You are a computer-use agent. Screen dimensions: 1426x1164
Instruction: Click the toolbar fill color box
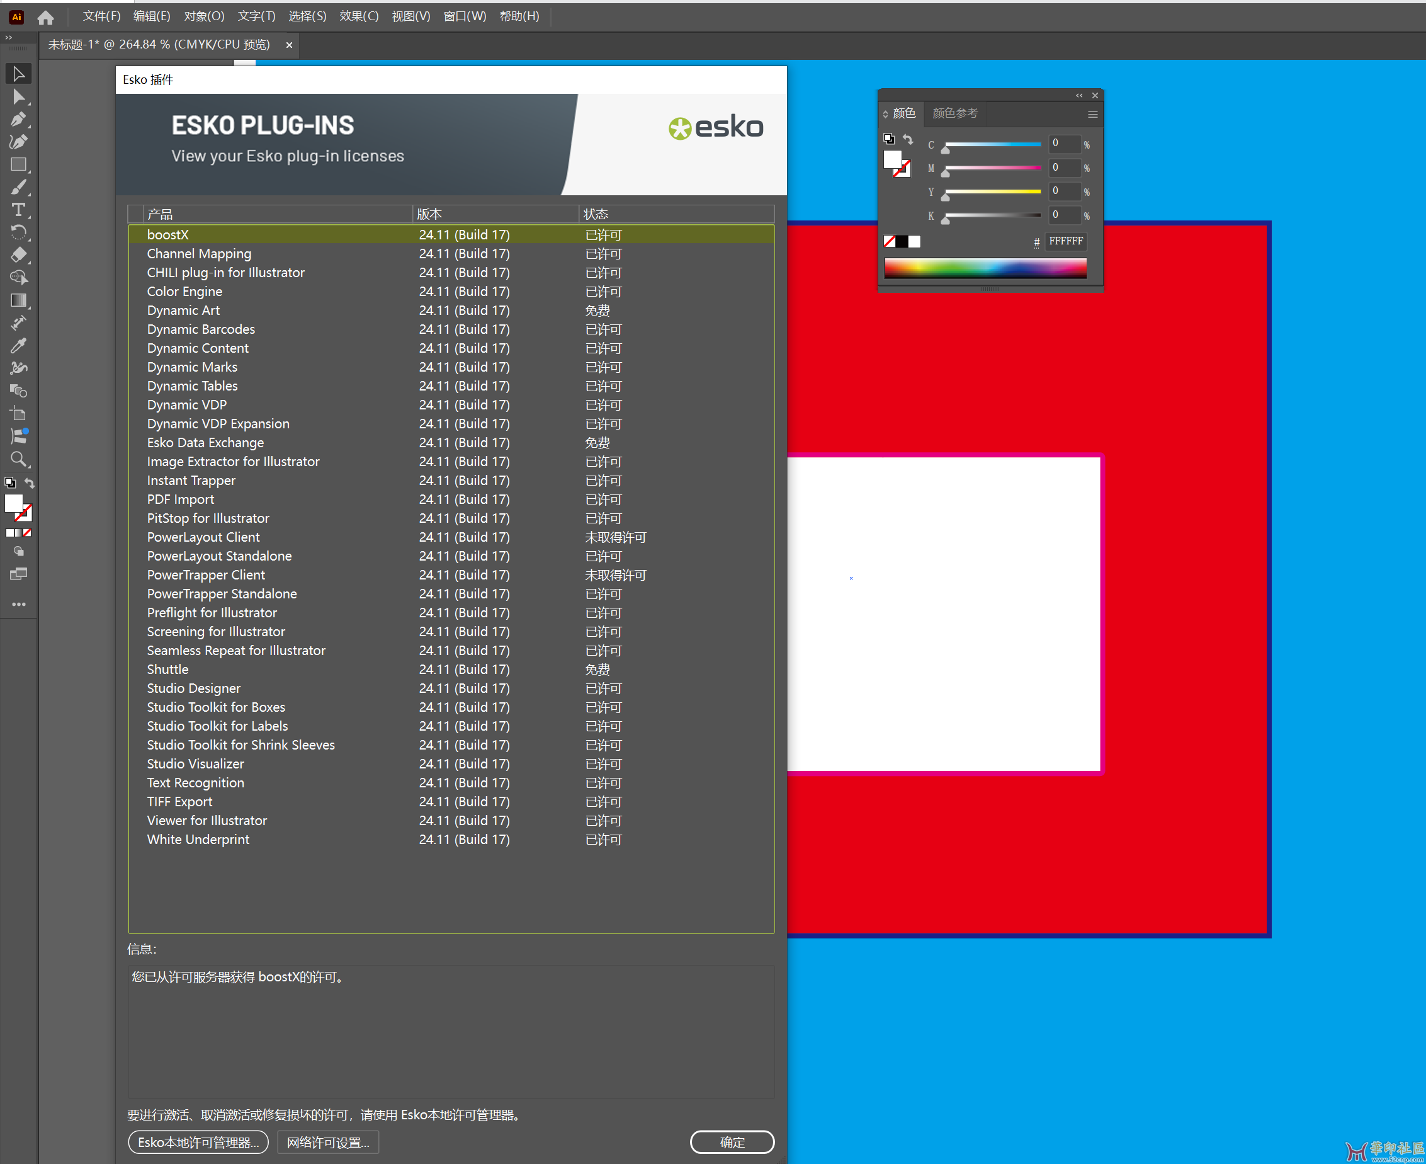click(x=14, y=503)
